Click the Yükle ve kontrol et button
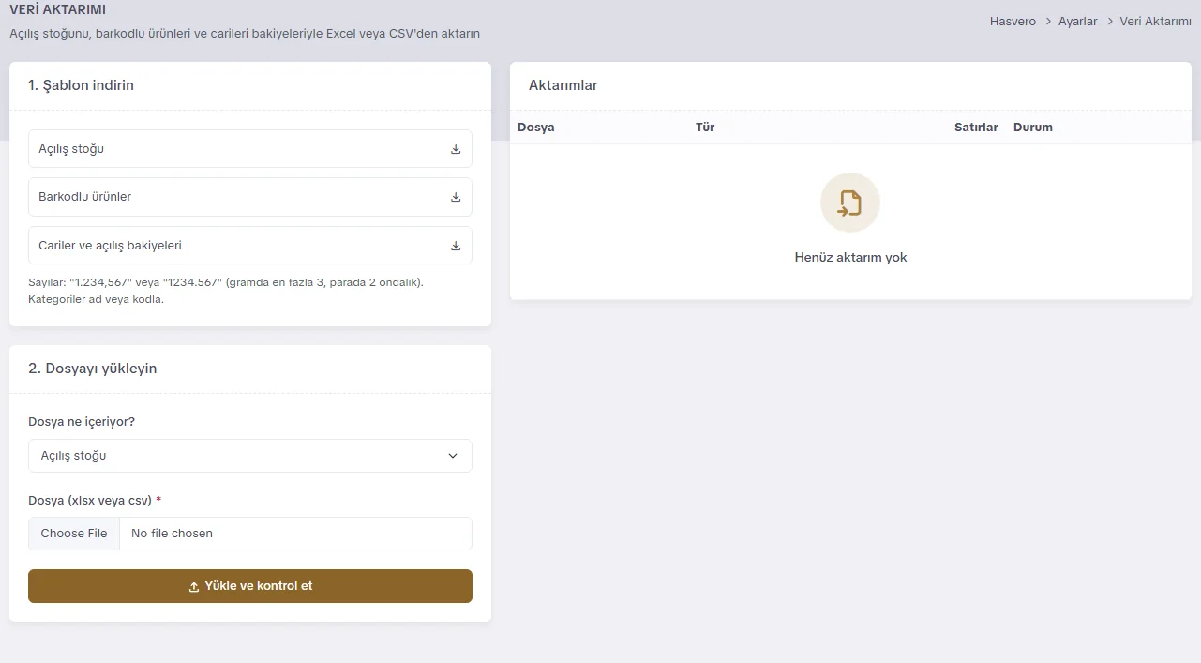 click(x=250, y=586)
